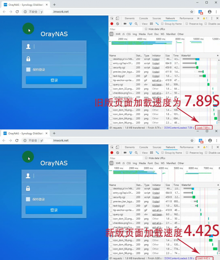Screen dimensions: 220x260
Task: Expand more DevTools tabs chevron in lower panel
Action: [x=198, y=147]
